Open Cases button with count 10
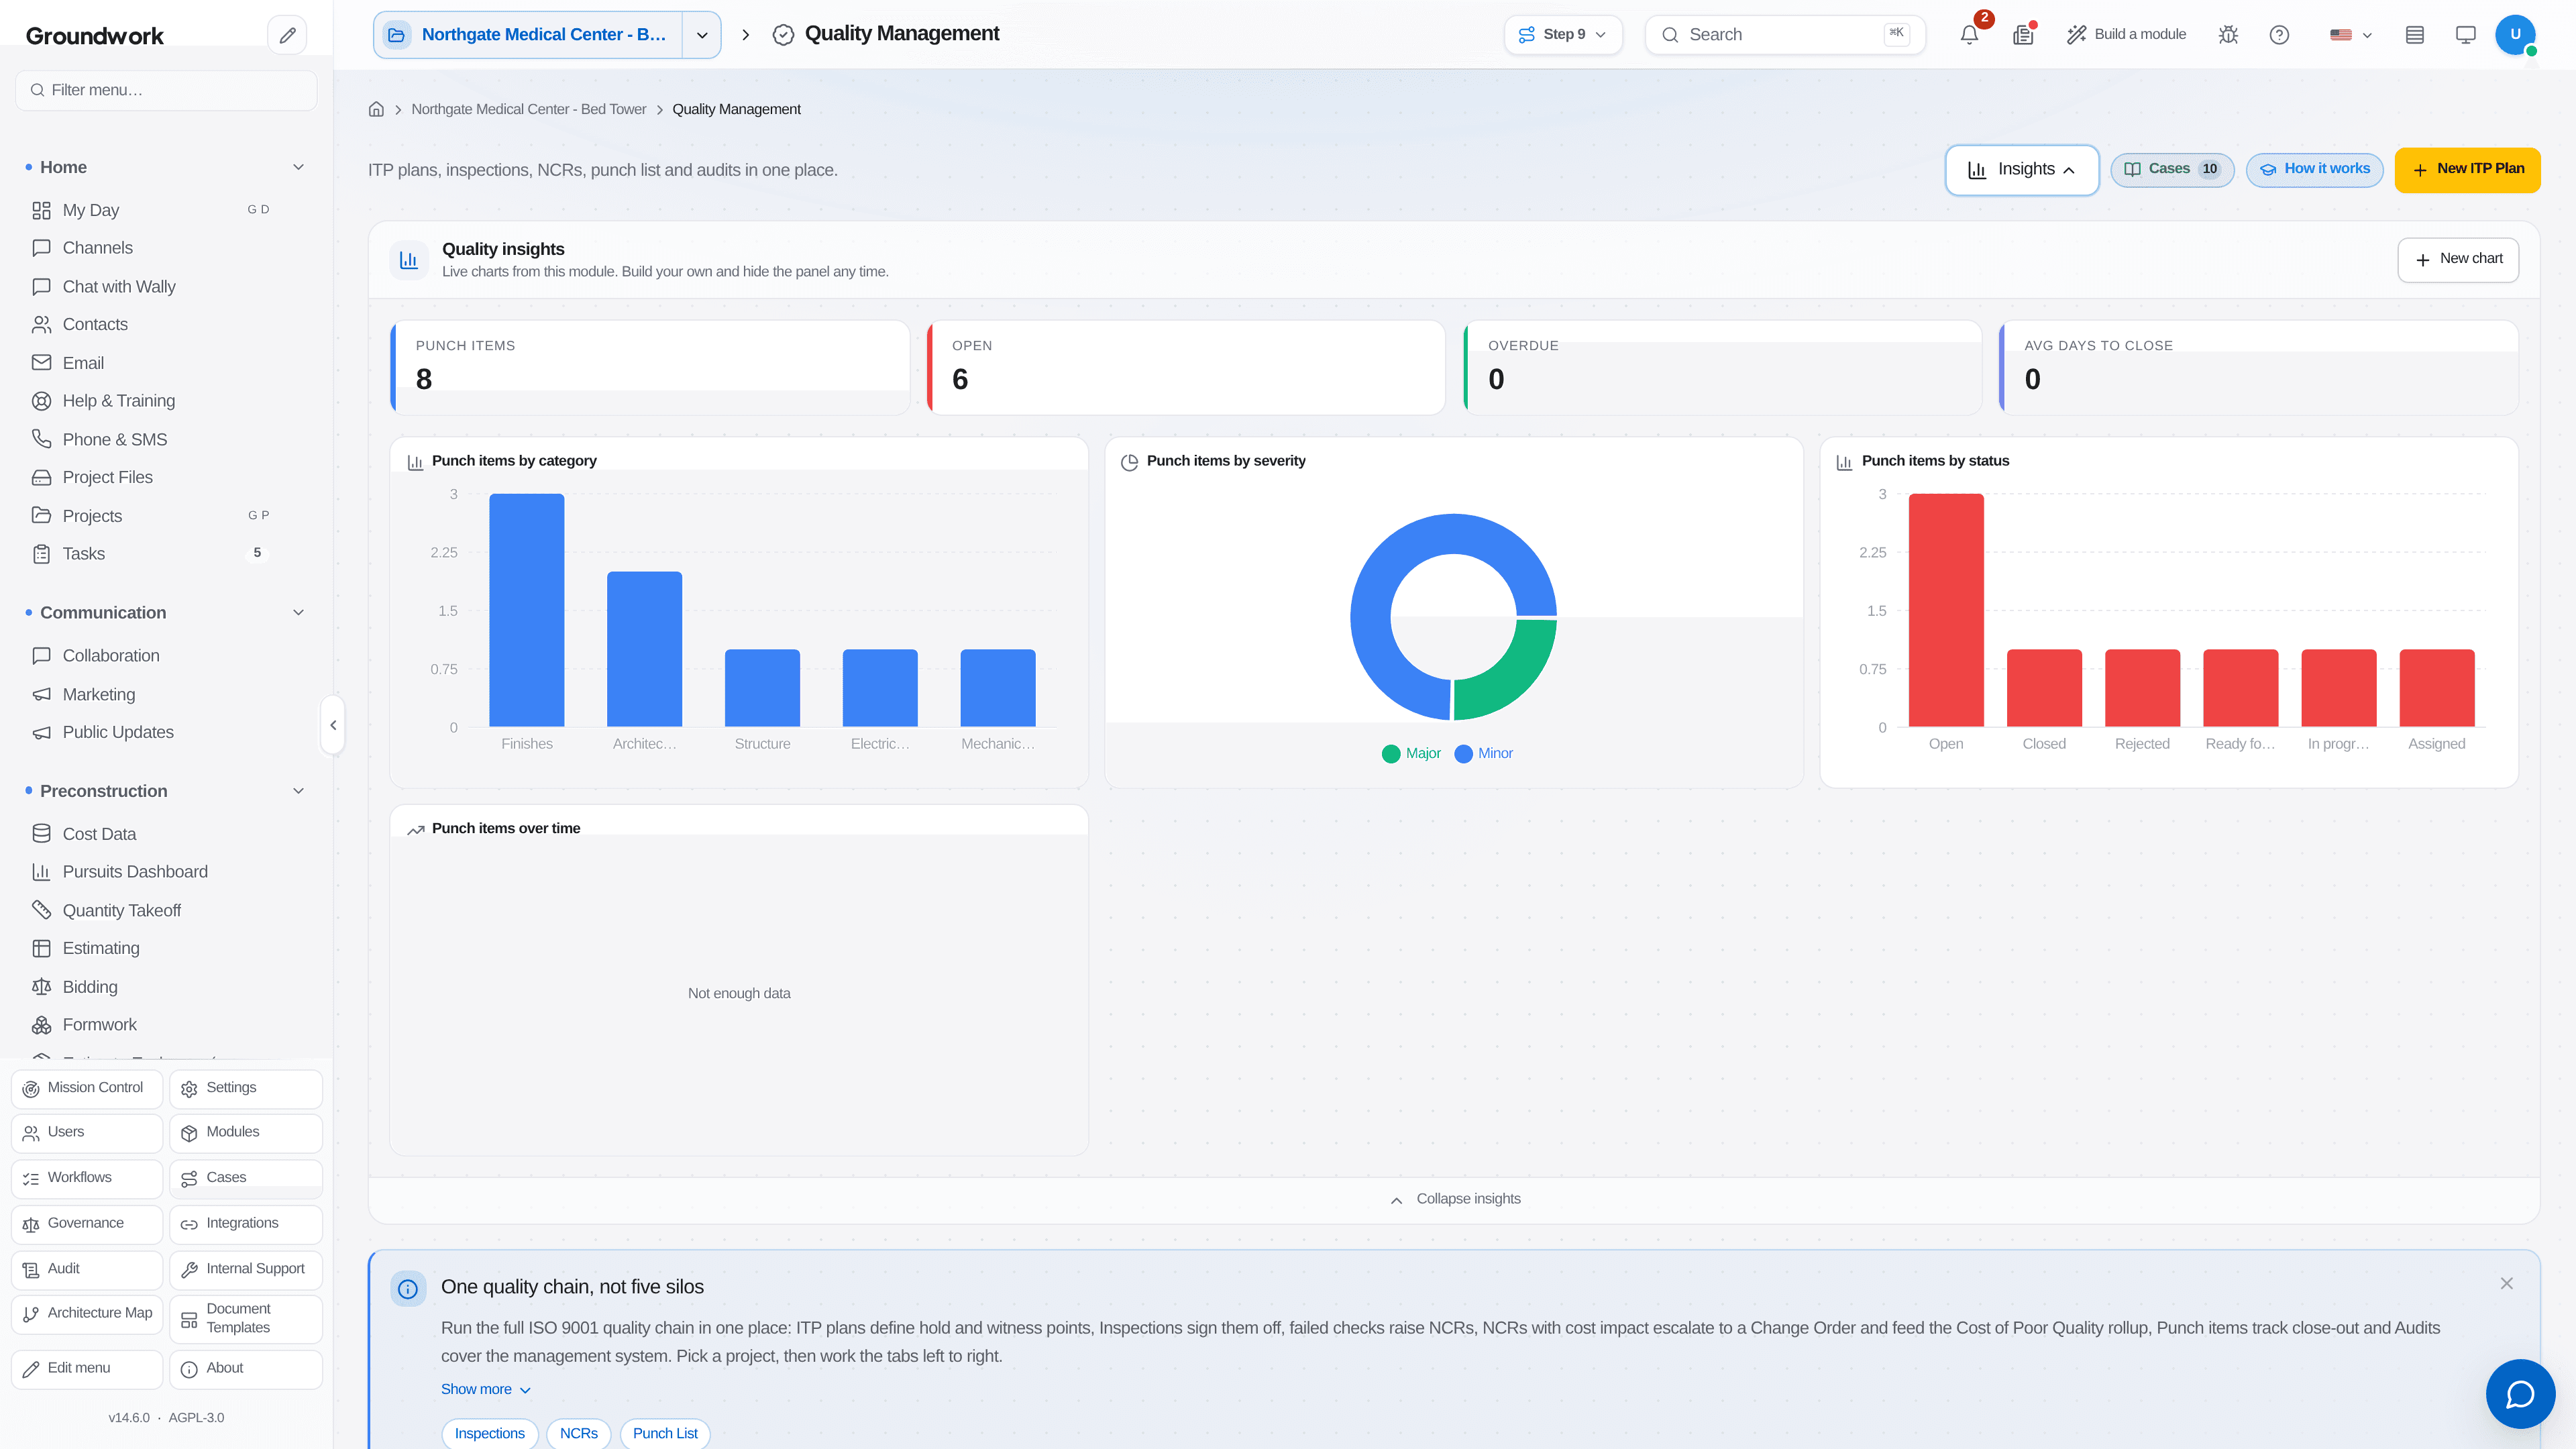The width and height of the screenshot is (2576, 1449). 2172,170
